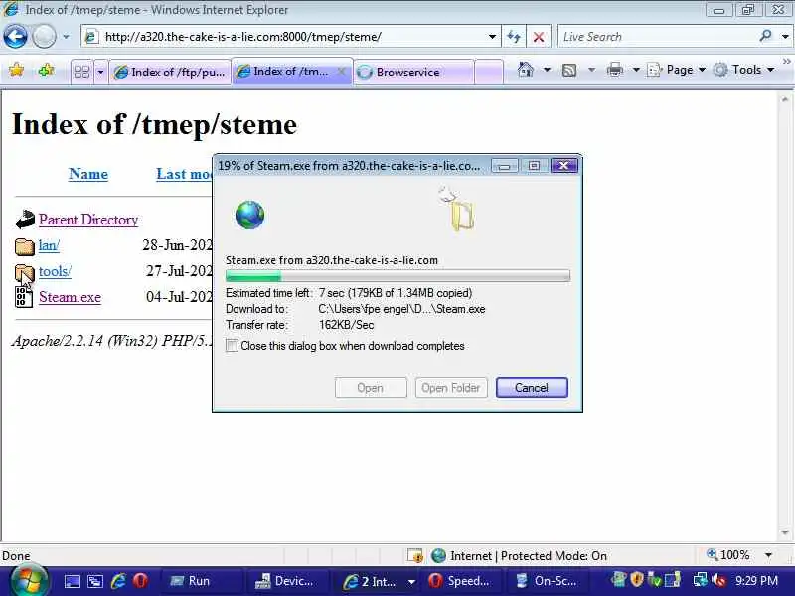Click the lan/ folder icon

click(24, 246)
